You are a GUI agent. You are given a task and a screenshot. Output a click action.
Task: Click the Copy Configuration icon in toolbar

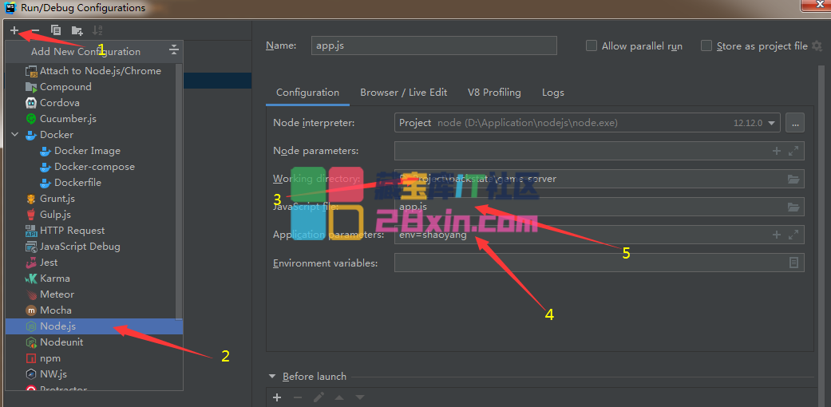[x=56, y=30]
